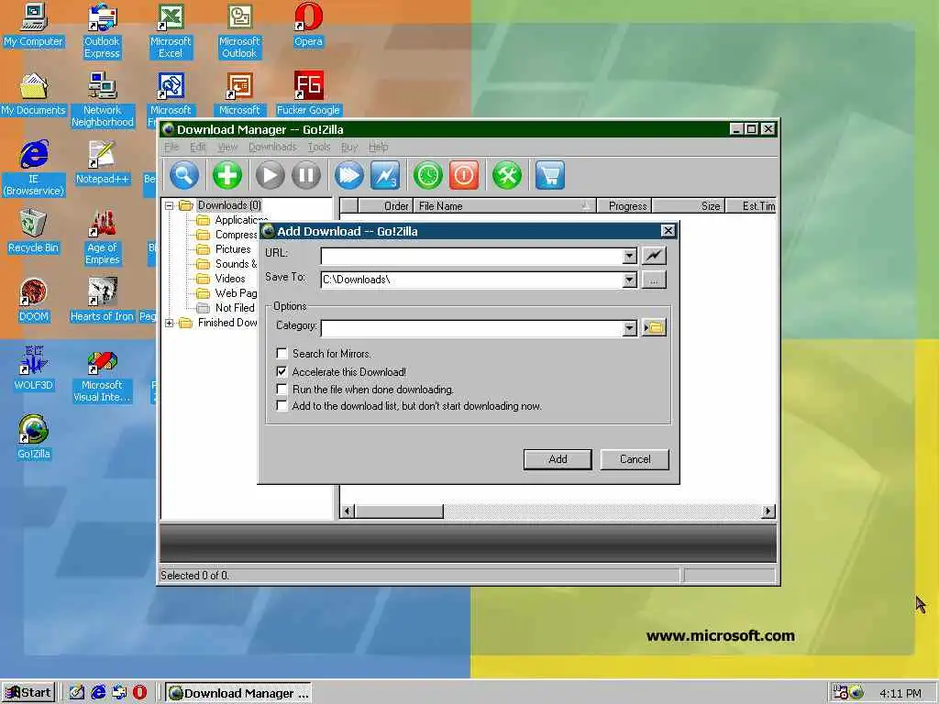
Task: Select the Pictures folder in tree
Action: pos(233,249)
